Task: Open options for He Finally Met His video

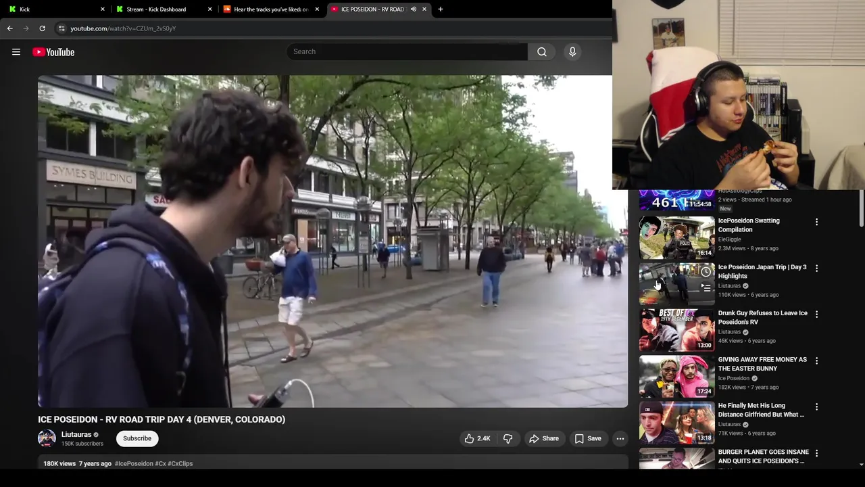Action: (x=816, y=407)
